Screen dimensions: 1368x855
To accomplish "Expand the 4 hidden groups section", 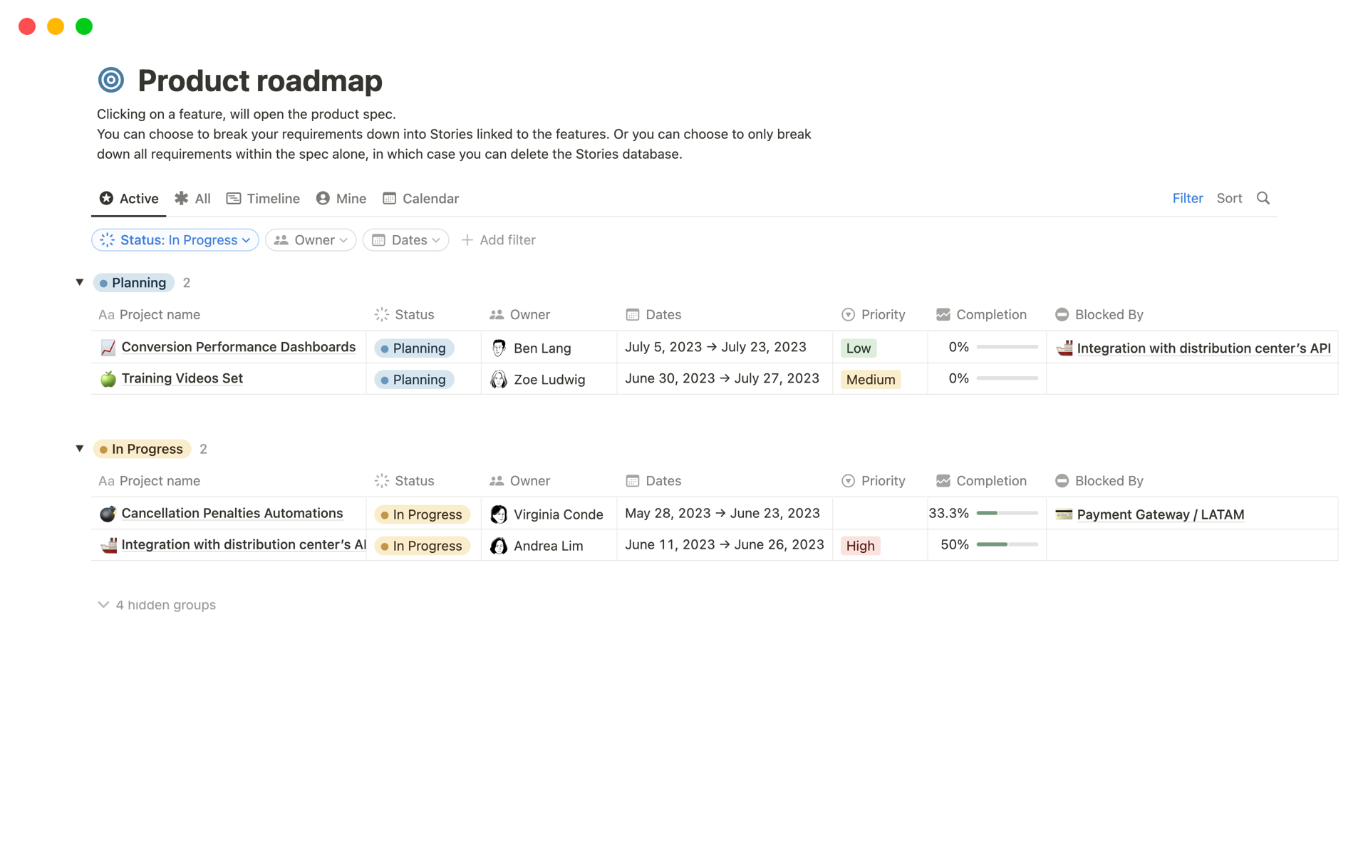I will pyautogui.click(x=157, y=605).
